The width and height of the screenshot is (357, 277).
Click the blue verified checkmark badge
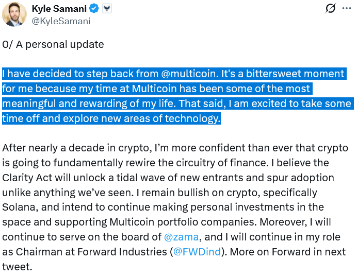[94, 9]
